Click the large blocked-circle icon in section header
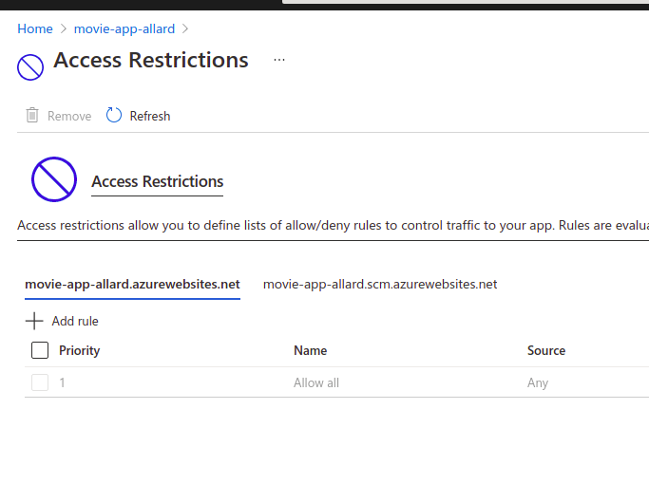The height and width of the screenshot is (484, 649). 54,179
